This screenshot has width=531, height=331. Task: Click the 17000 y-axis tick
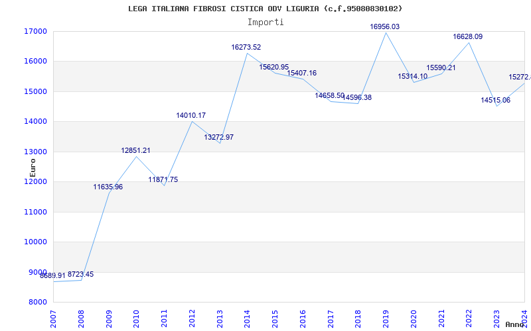35,31
